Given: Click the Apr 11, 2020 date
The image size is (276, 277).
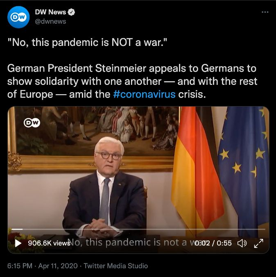Looking at the screenshot, I should click(x=58, y=266).
